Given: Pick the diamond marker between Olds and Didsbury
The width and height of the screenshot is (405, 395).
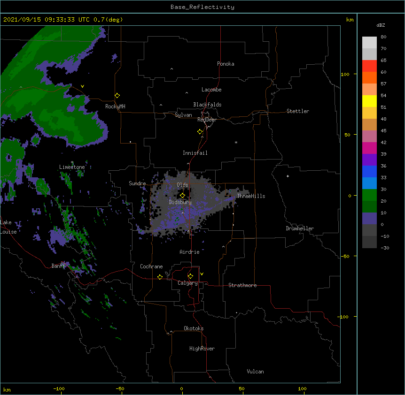Looking at the screenshot, I should (x=182, y=195).
